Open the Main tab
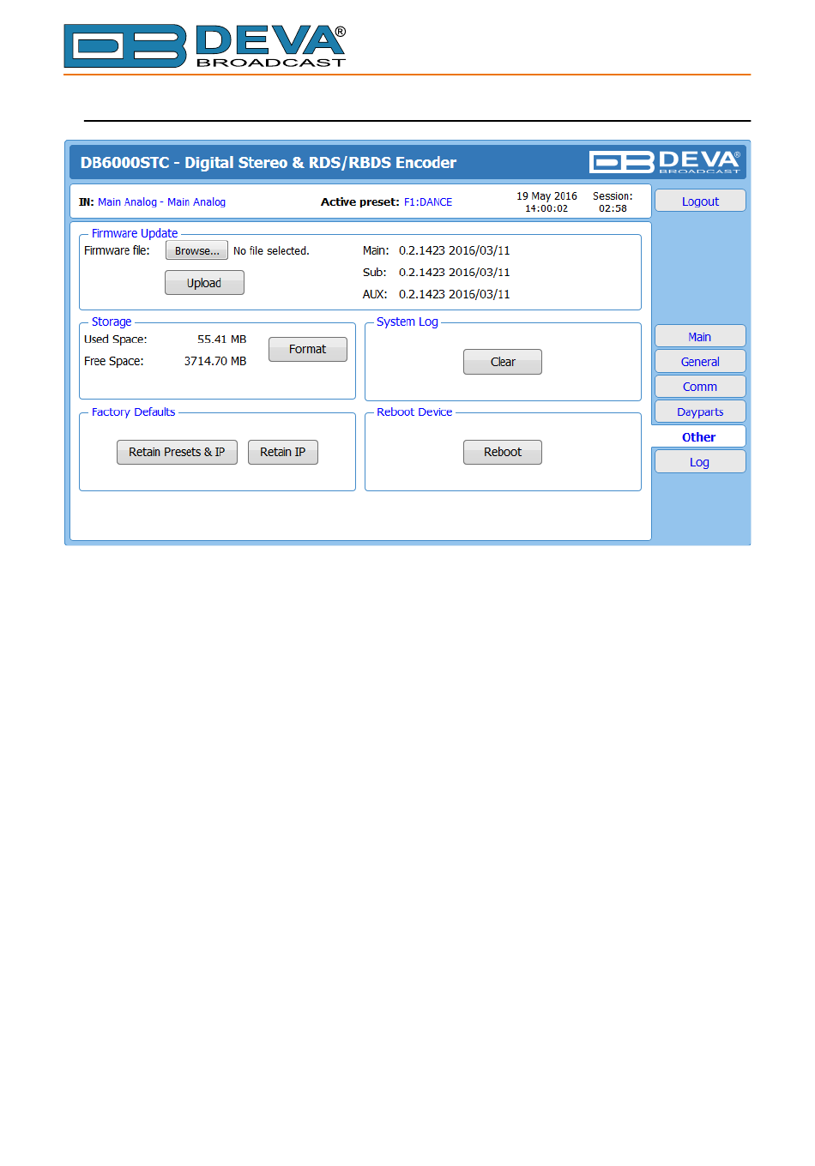This screenshot has height=1166, width=815. coord(700,336)
